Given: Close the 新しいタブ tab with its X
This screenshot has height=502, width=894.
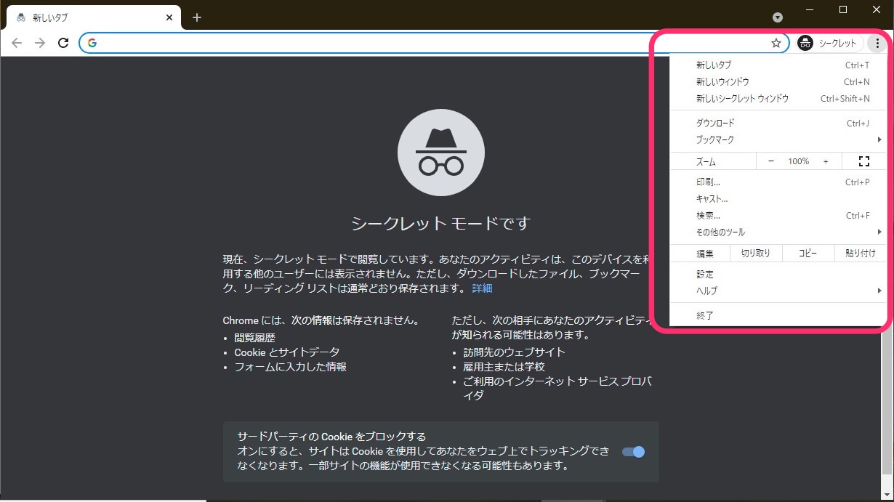Looking at the screenshot, I should tap(169, 17).
